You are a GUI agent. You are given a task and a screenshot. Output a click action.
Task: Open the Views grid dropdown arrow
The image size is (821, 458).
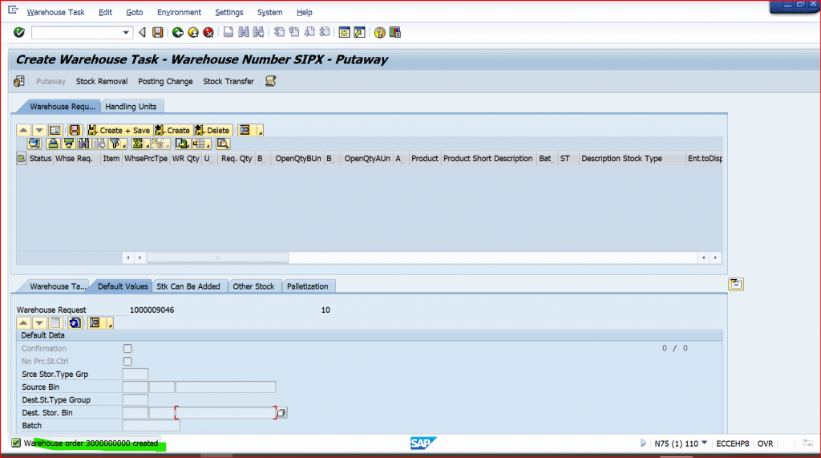[208, 145]
